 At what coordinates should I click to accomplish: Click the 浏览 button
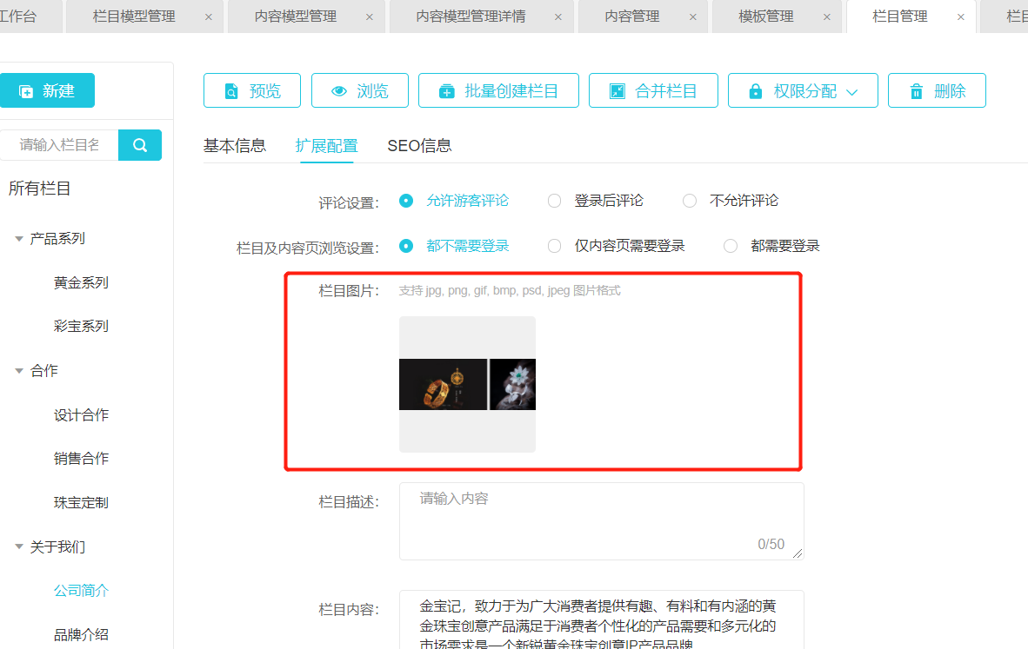pyautogui.click(x=359, y=90)
